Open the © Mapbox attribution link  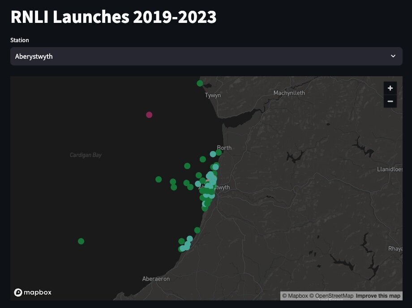click(x=295, y=296)
